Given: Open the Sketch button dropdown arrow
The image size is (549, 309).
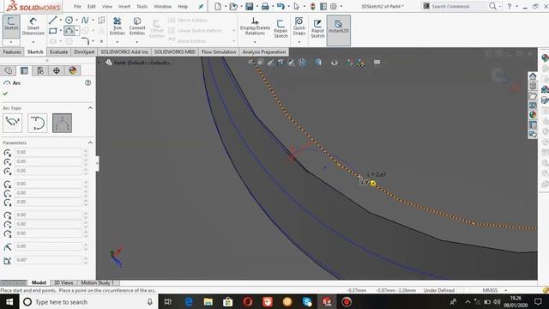Looking at the screenshot, I should tap(11, 42).
